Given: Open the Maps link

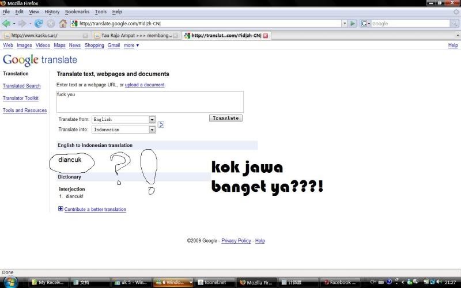Looking at the screenshot, I should [59, 46].
